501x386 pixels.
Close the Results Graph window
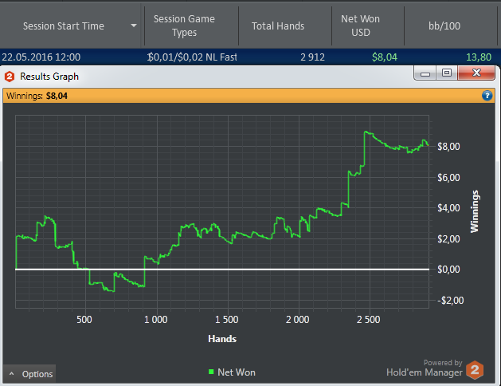476,73
